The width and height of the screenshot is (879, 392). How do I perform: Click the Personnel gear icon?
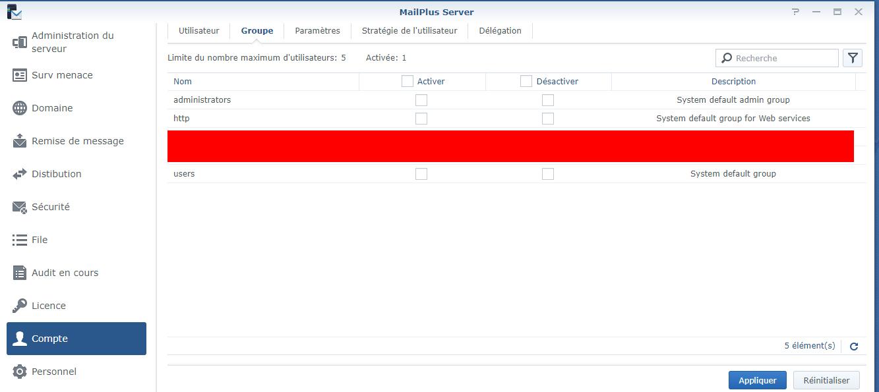click(20, 372)
